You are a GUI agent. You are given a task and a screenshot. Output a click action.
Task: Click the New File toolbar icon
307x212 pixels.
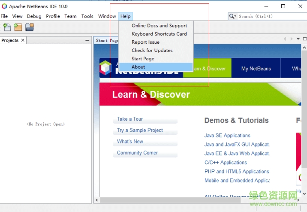[7, 27]
